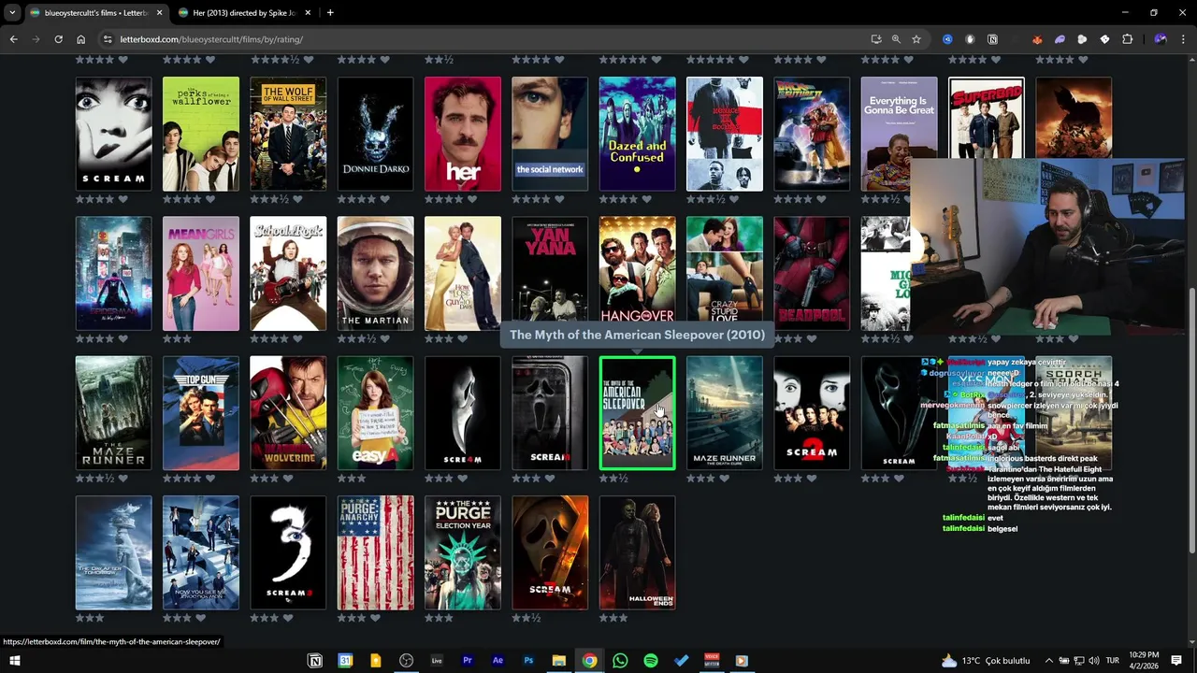The image size is (1197, 673).
Task: Open the browser home page icon
Action: (81, 39)
